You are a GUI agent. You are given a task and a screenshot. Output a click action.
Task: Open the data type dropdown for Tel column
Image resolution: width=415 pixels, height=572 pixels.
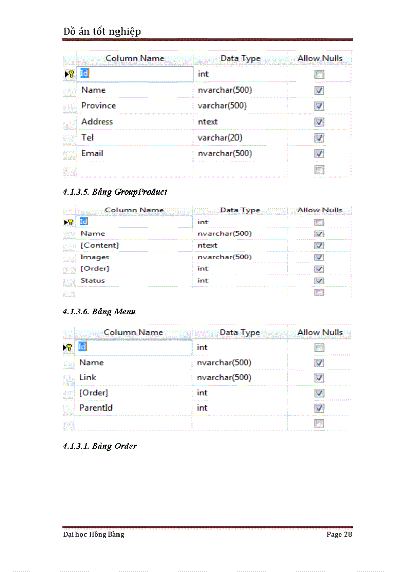pyautogui.click(x=240, y=138)
